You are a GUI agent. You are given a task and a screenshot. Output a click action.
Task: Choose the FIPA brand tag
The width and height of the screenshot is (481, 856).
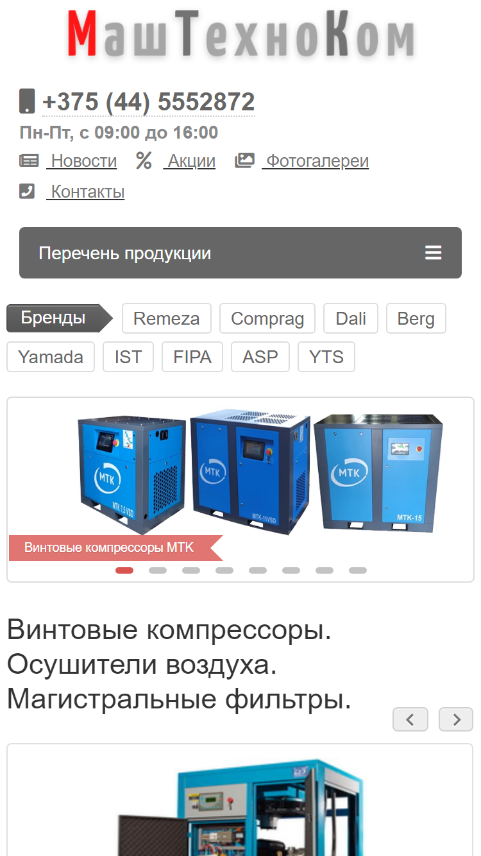point(192,357)
